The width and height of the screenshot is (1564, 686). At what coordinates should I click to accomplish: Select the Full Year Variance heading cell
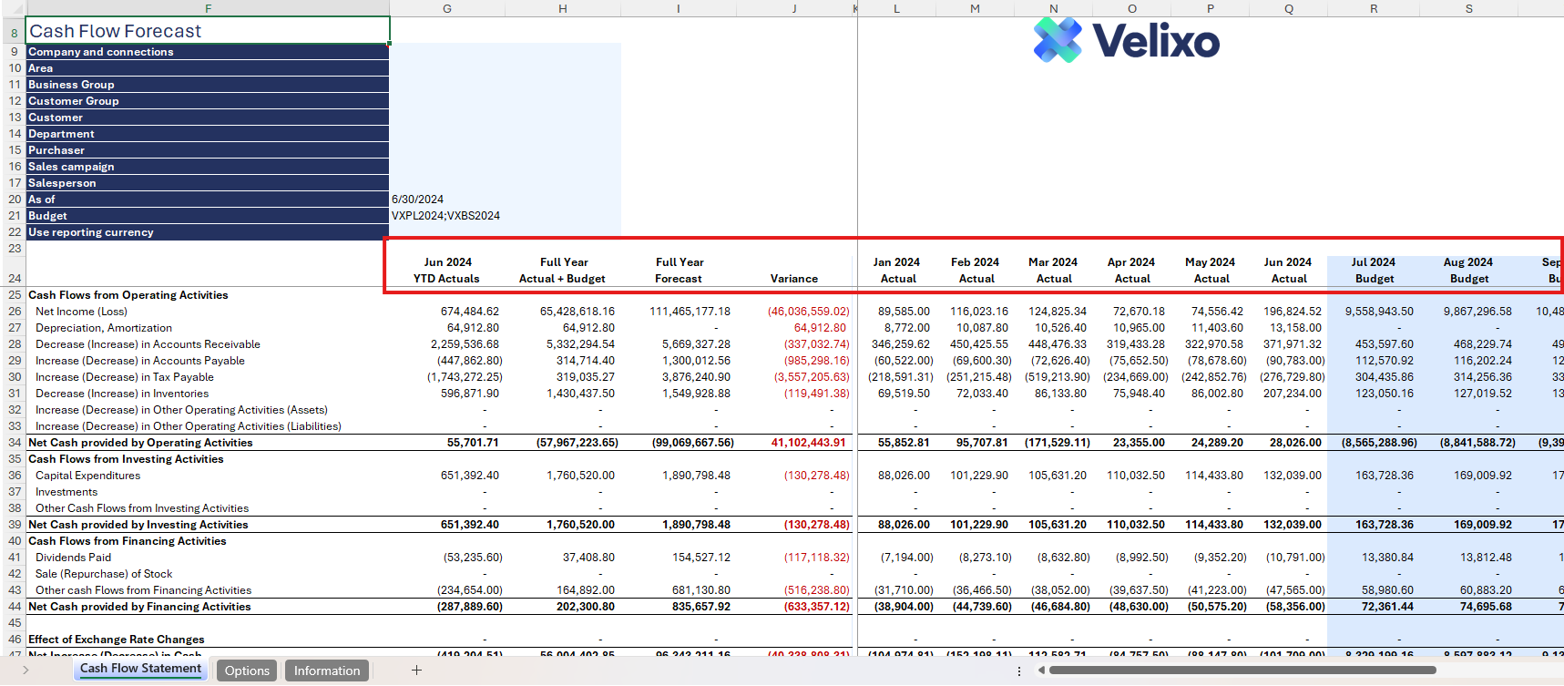[x=793, y=279]
